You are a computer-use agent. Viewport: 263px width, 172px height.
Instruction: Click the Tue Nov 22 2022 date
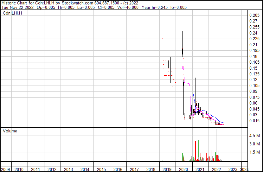coord(18,7)
